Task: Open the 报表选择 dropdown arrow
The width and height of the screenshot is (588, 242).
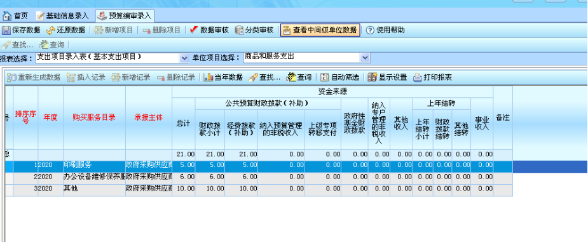Action: [184, 58]
